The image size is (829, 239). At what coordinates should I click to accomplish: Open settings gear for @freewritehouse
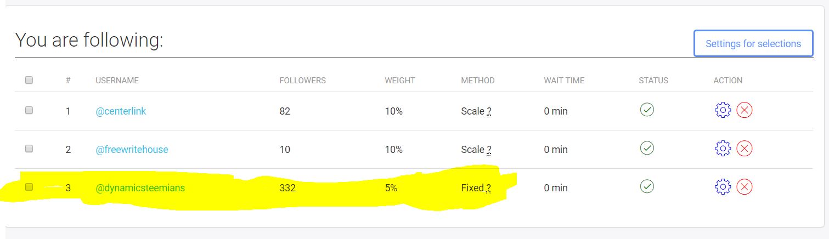point(723,149)
